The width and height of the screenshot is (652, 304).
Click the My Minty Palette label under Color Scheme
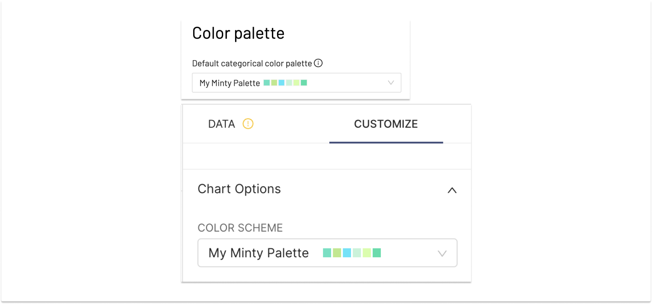point(258,253)
